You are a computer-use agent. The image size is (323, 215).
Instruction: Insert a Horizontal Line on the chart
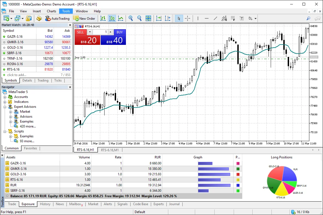206,18
